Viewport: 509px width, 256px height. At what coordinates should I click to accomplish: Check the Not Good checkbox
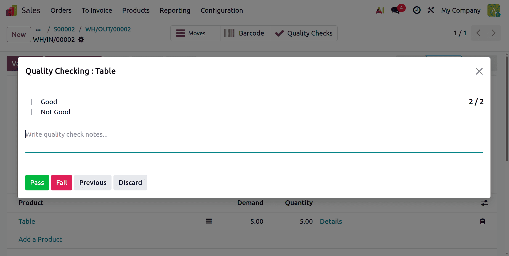pyautogui.click(x=34, y=112)
